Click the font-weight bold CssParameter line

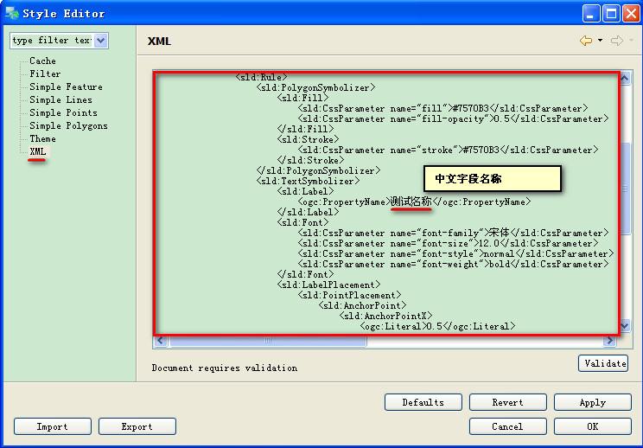453,264
